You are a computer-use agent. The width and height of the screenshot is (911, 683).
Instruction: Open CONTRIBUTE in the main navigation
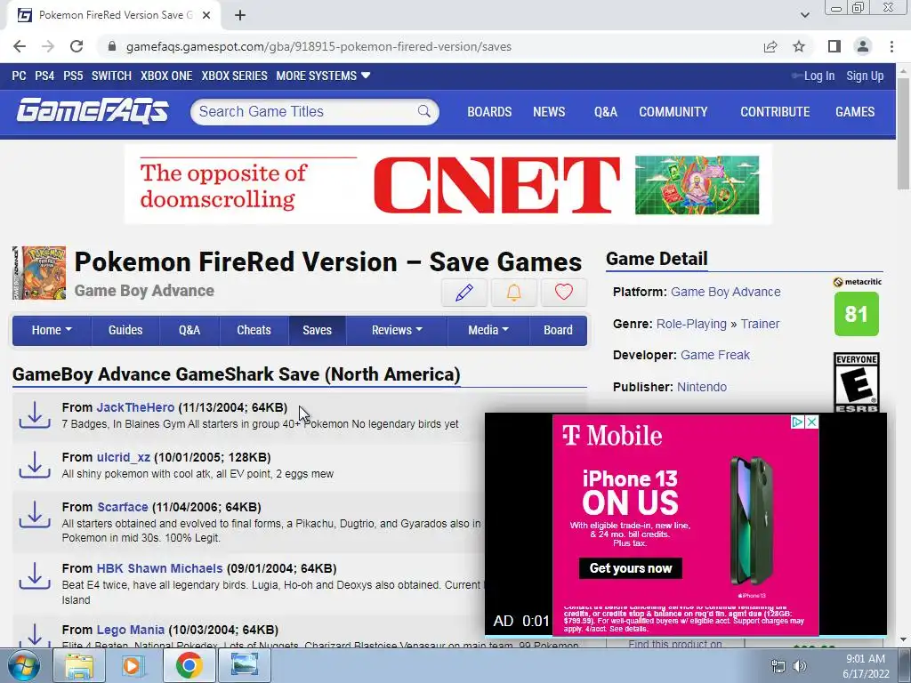[775, 111]
